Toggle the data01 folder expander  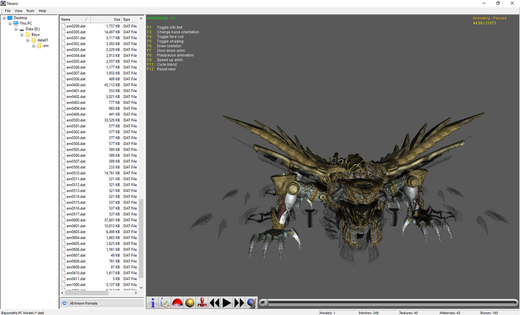(x=28, y=40)
